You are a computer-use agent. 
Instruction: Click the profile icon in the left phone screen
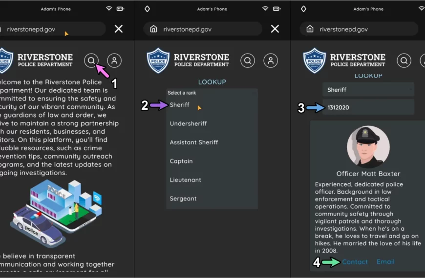[x=114, y=60]
